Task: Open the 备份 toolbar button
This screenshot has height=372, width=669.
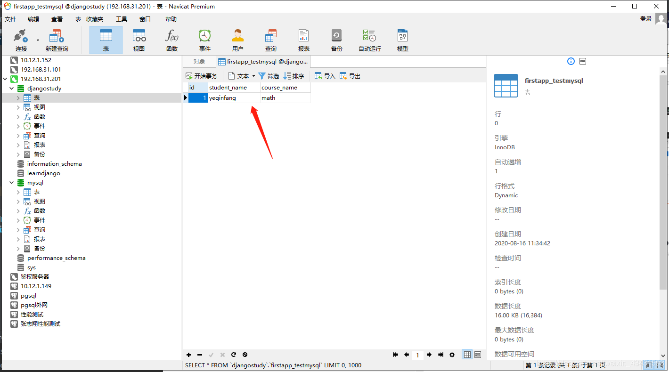Action: click(x=337, y=40)
